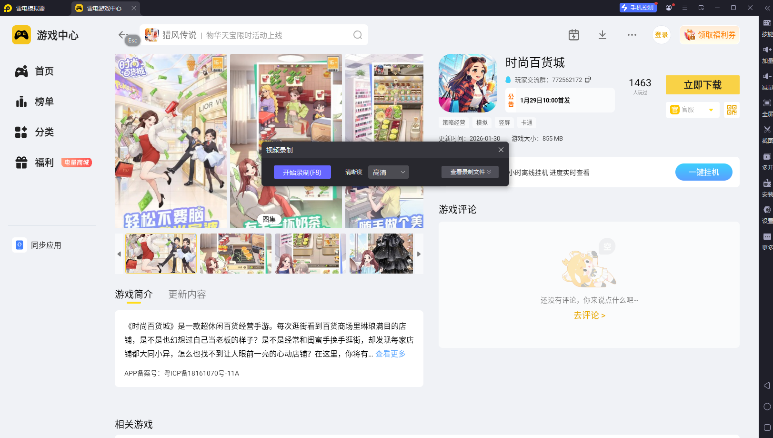Enable 手机控制 phone control mode
Image resolution: width=773 pixels, height=438 pixels.
coord(638,8)
